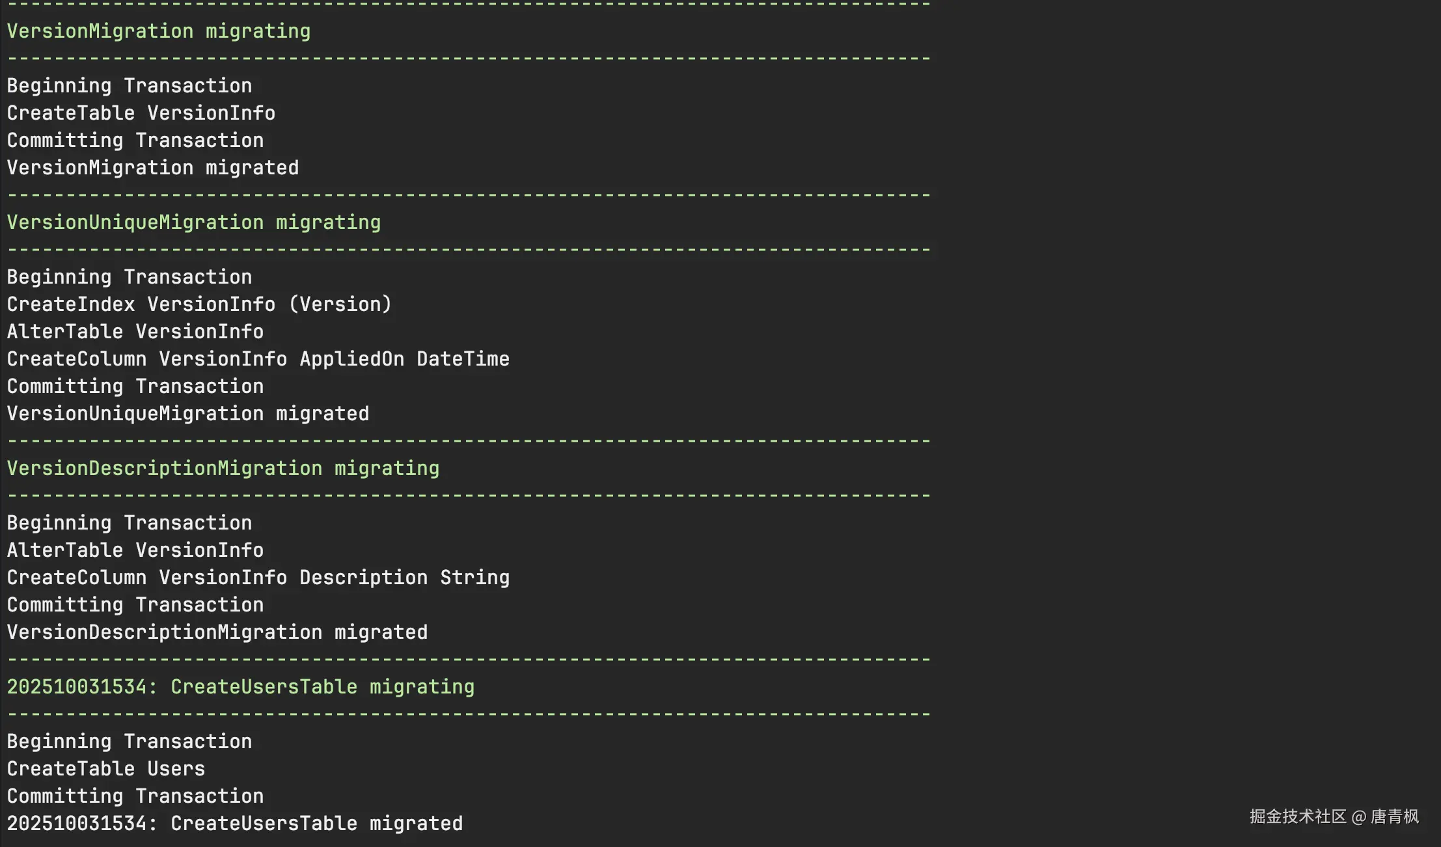Click "Committing Transaction" directly below "CreateTable Users"
This screenshot has width=1441, height=847.
click(135, 796)
